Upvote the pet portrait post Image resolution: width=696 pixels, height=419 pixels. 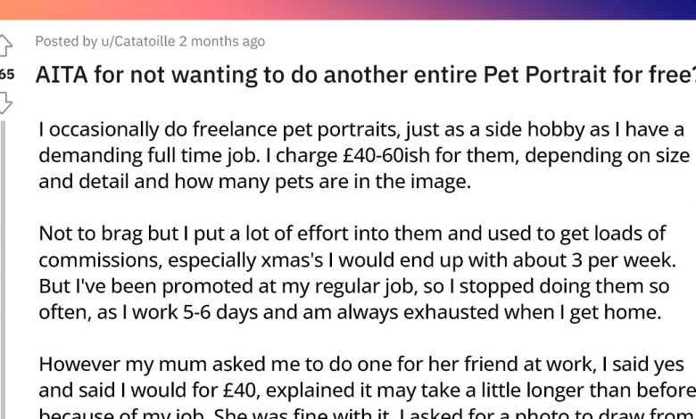click(x=5, y=45)
